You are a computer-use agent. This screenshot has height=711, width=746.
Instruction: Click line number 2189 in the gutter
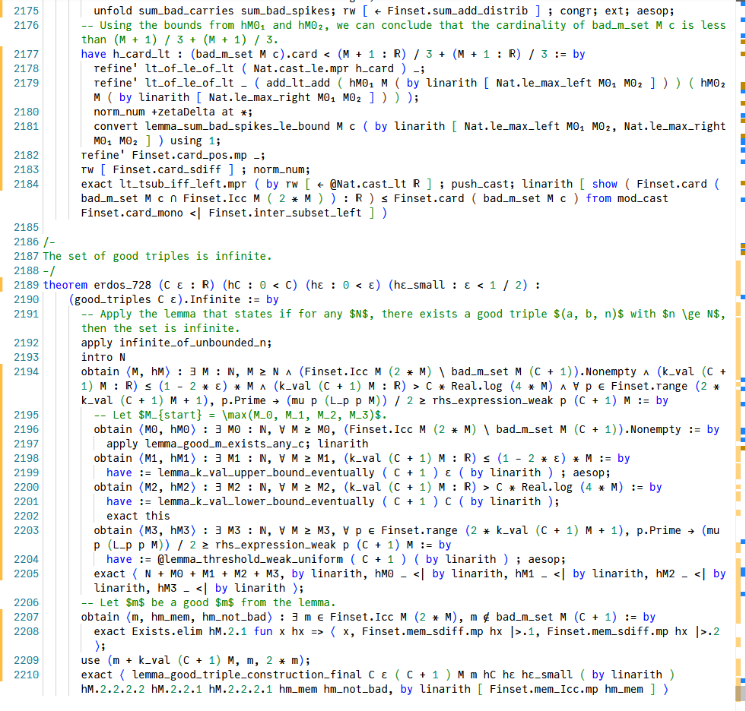coord(26,285)
